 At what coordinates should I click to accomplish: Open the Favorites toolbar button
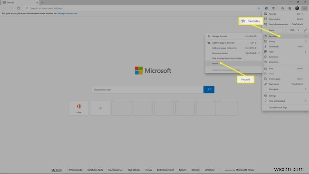click(x=282, y=8)
